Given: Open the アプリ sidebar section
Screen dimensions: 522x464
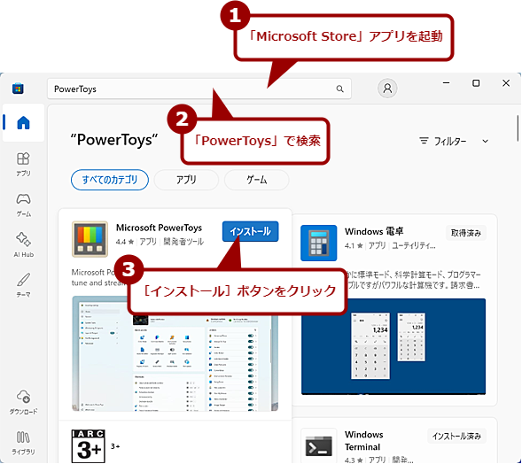Looking at the screenshot, I should tap(23, 164).
